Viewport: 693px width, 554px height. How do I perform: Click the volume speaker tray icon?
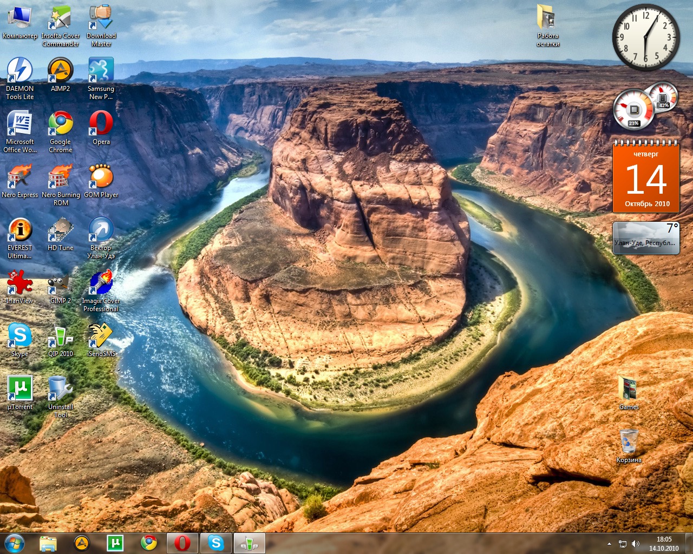pyautogui.click(x=635, y=544)
